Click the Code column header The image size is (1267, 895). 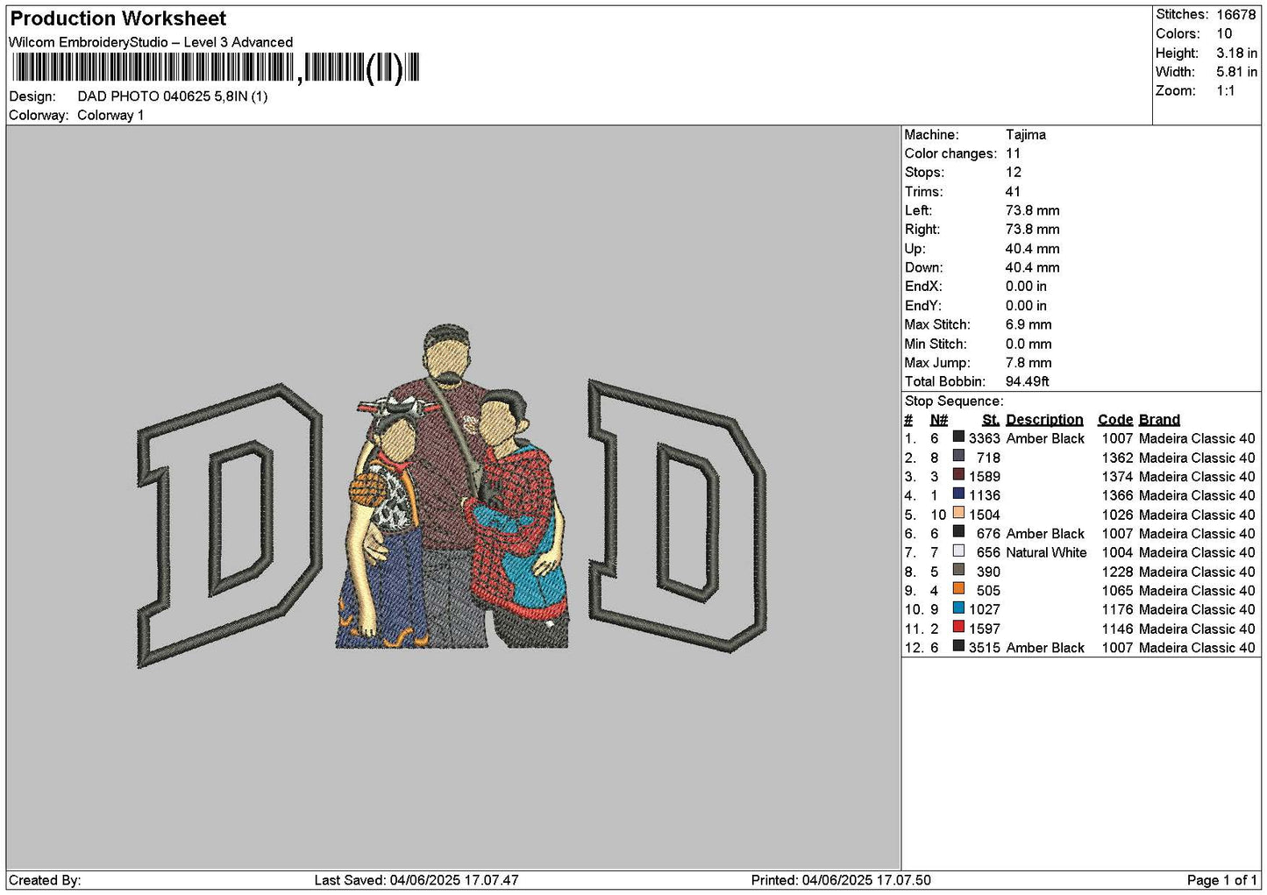tap(1115, 420)
